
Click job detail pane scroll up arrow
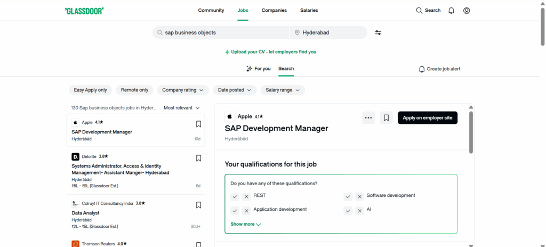pyautogui.click(x=471, y=107)
